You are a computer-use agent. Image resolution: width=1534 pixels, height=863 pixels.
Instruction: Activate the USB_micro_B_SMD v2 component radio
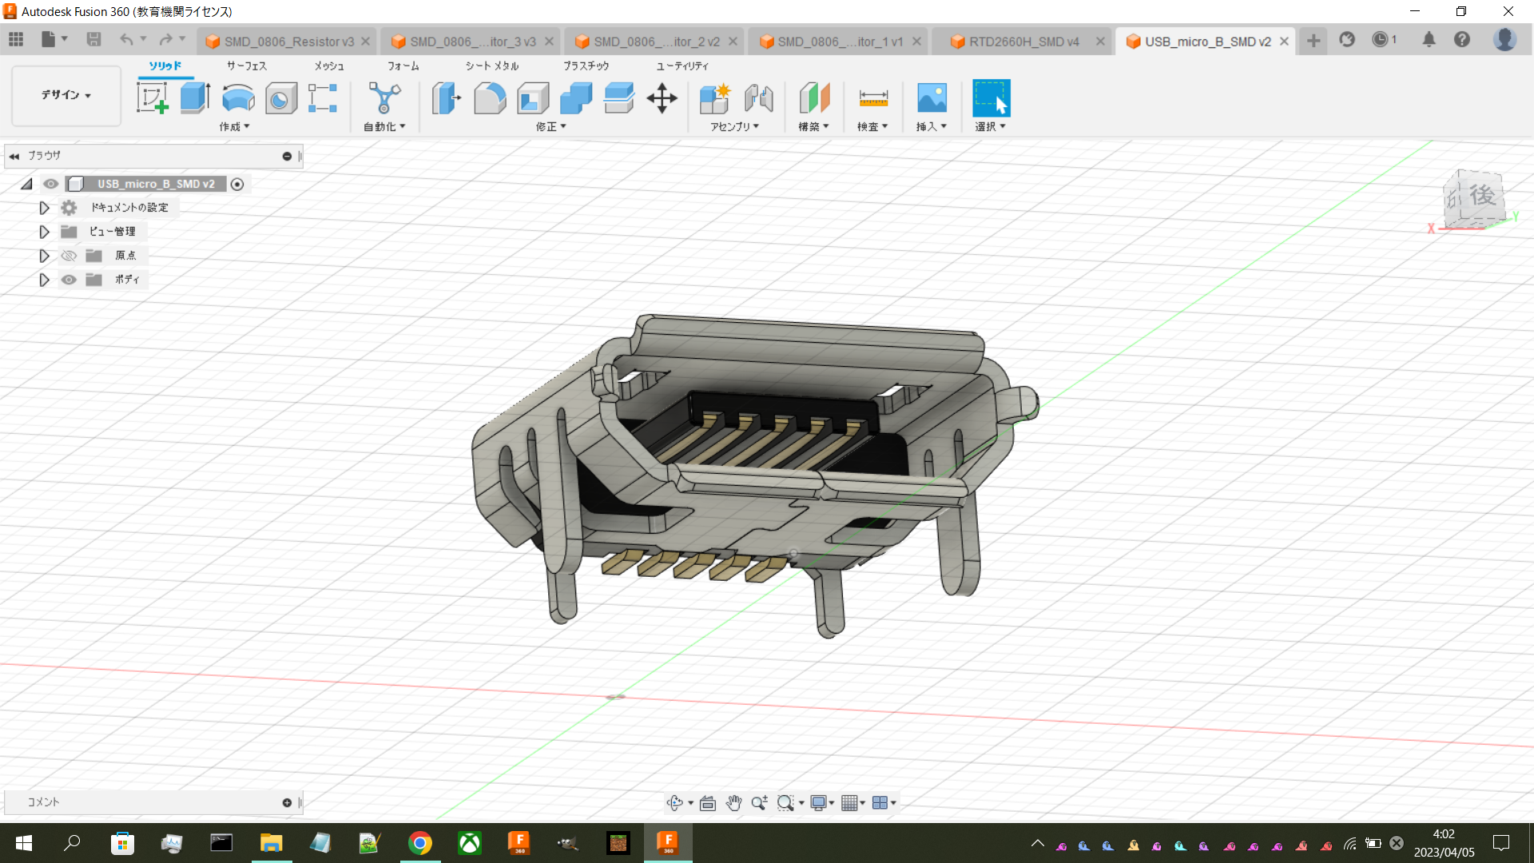coord(237,185)
